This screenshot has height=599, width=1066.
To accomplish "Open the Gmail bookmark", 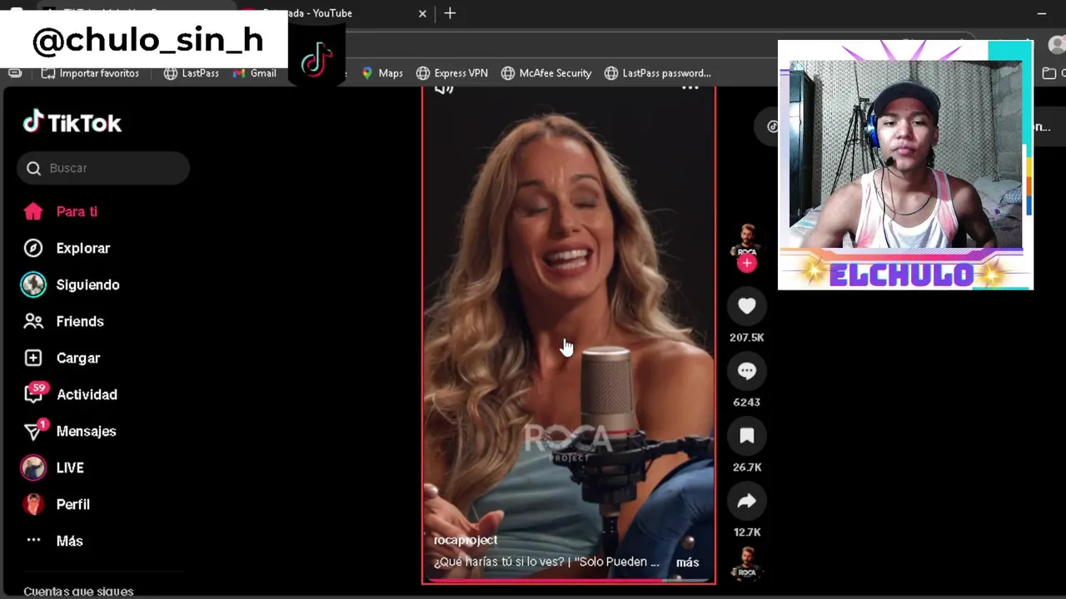I will (255, 73).
